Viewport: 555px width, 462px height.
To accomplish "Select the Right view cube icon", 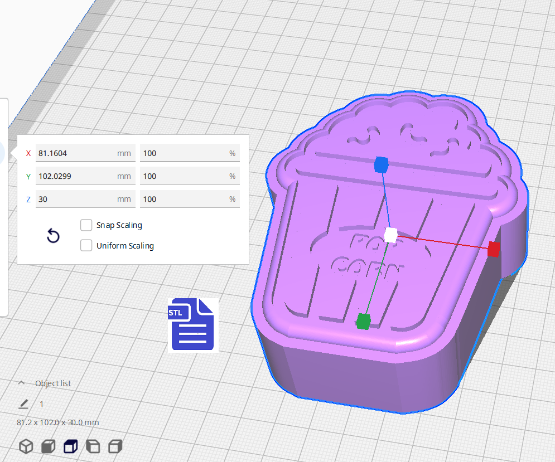I will [x=115, y=446].
